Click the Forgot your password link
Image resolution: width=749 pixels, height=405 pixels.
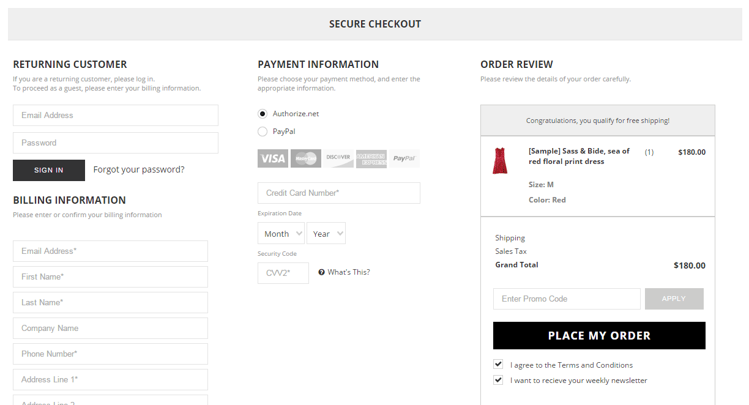(139, 170)
